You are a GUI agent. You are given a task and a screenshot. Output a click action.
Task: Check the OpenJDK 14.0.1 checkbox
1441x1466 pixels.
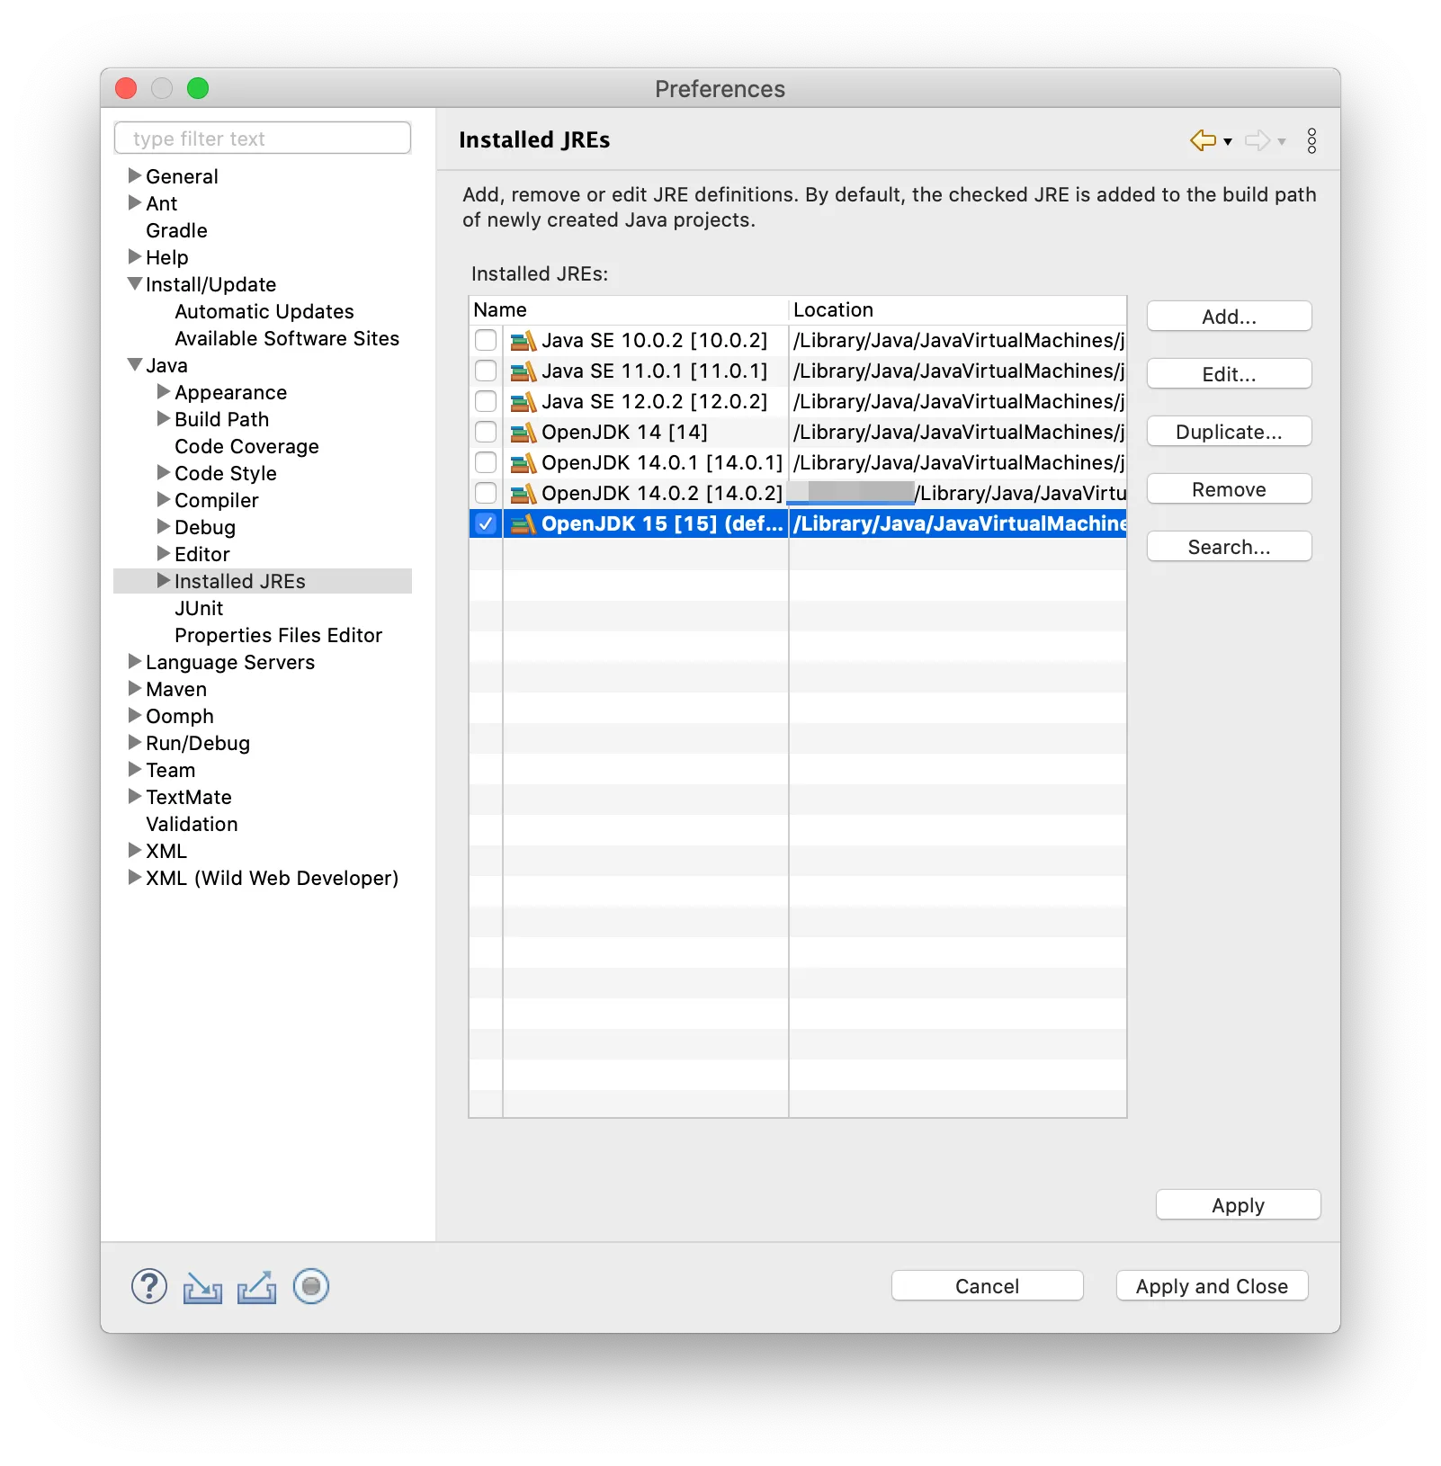(x=486, y=462)
